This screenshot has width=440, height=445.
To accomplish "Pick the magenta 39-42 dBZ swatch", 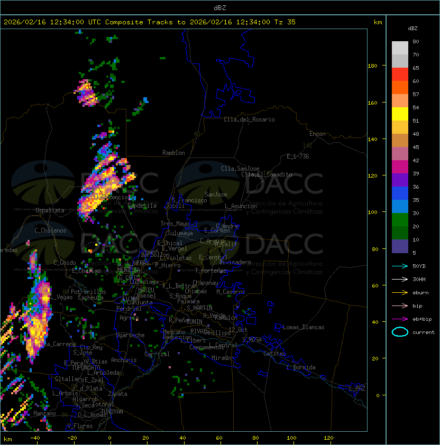I will pos(400,167).
